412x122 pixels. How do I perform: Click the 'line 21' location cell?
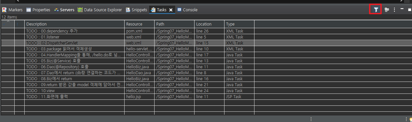pyautogui.click(x=209, y=85)
